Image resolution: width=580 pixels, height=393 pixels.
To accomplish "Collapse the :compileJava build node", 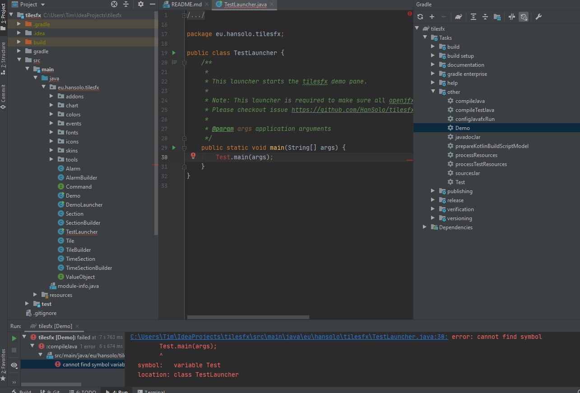I will coord(33,346).
